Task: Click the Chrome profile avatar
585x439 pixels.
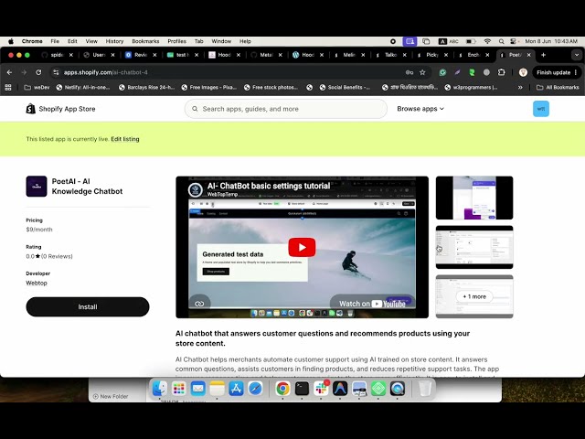Action: click(x=523, y=72)
